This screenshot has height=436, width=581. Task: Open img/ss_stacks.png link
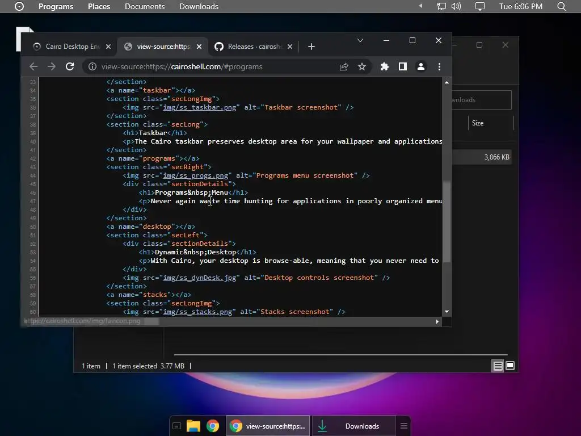point(197,312)
